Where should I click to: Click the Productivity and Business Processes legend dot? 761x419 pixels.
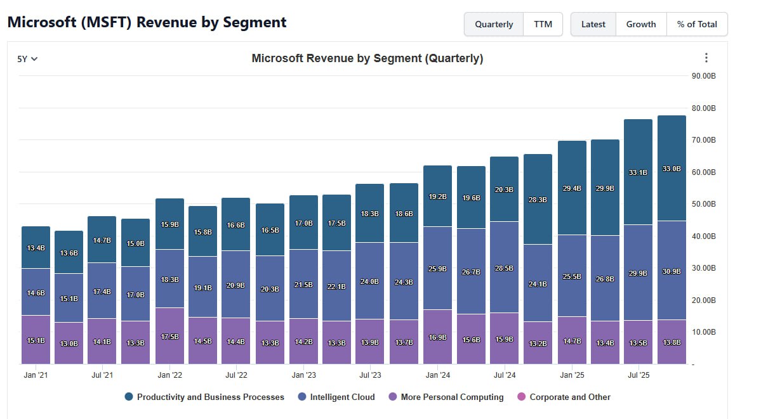tap(129, 397)
